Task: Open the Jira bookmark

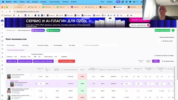Action: (110, 15)
